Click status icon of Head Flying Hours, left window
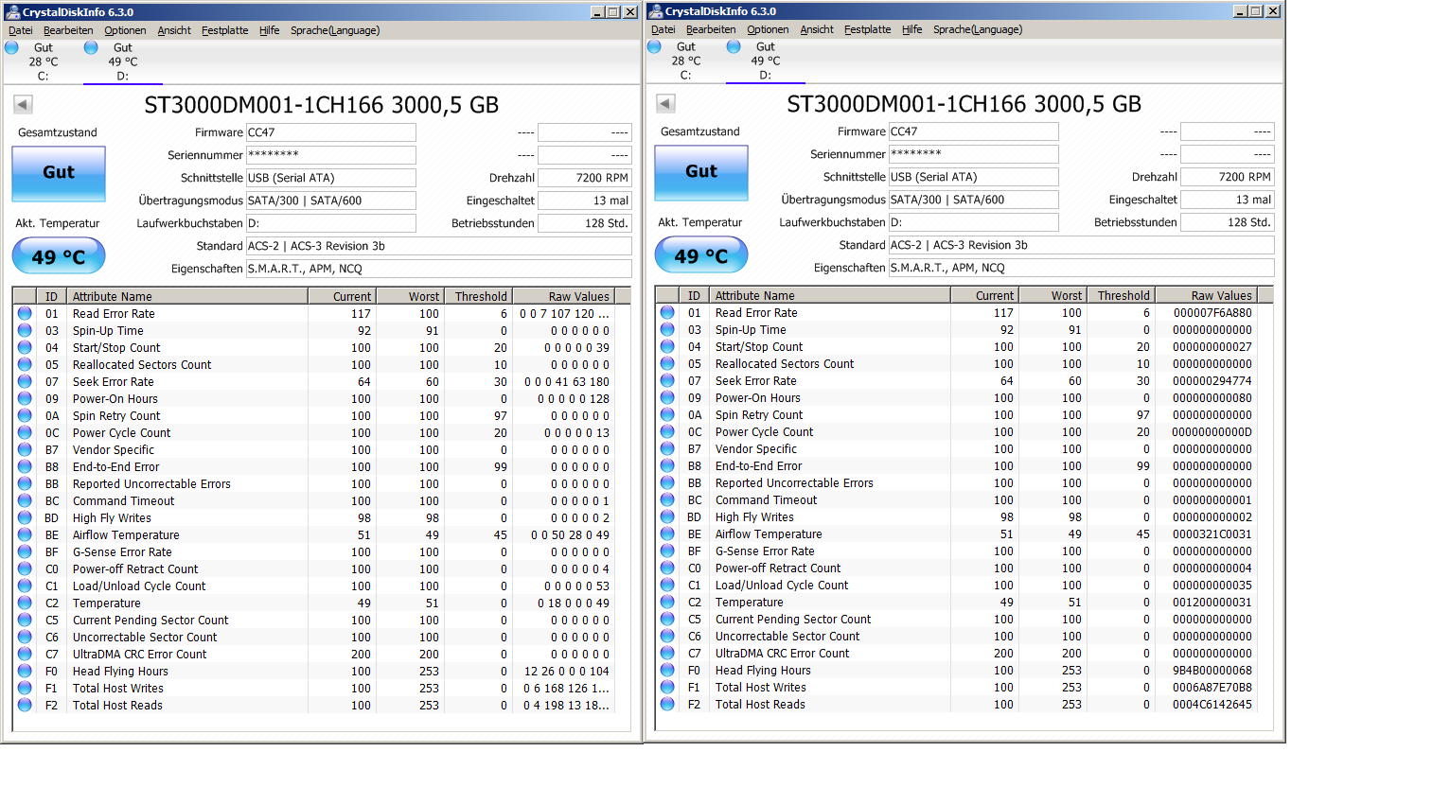Screen dimensions: 1433x787 pos(25,671)
